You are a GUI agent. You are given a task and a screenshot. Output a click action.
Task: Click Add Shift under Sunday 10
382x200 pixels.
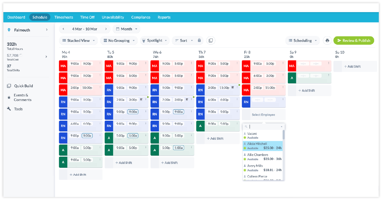(x=355, y=67)
